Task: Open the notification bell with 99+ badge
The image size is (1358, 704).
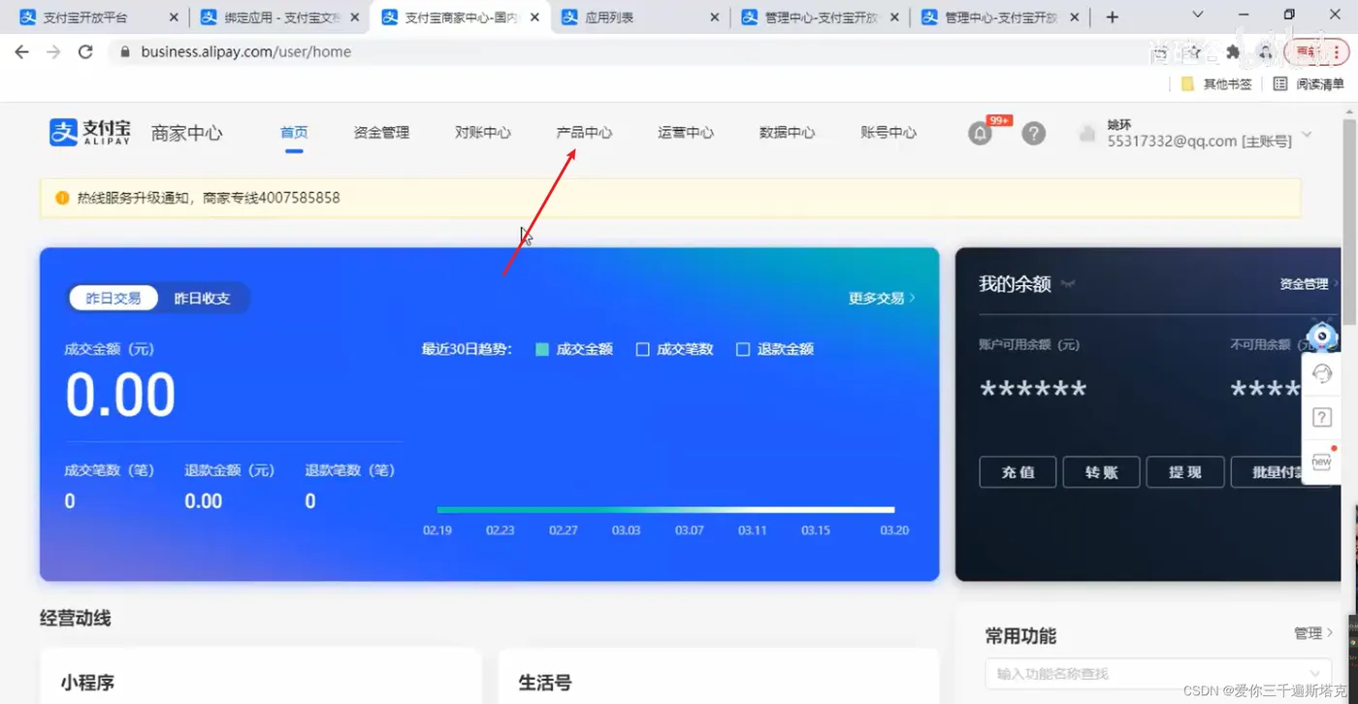Action: coord(981,134)
